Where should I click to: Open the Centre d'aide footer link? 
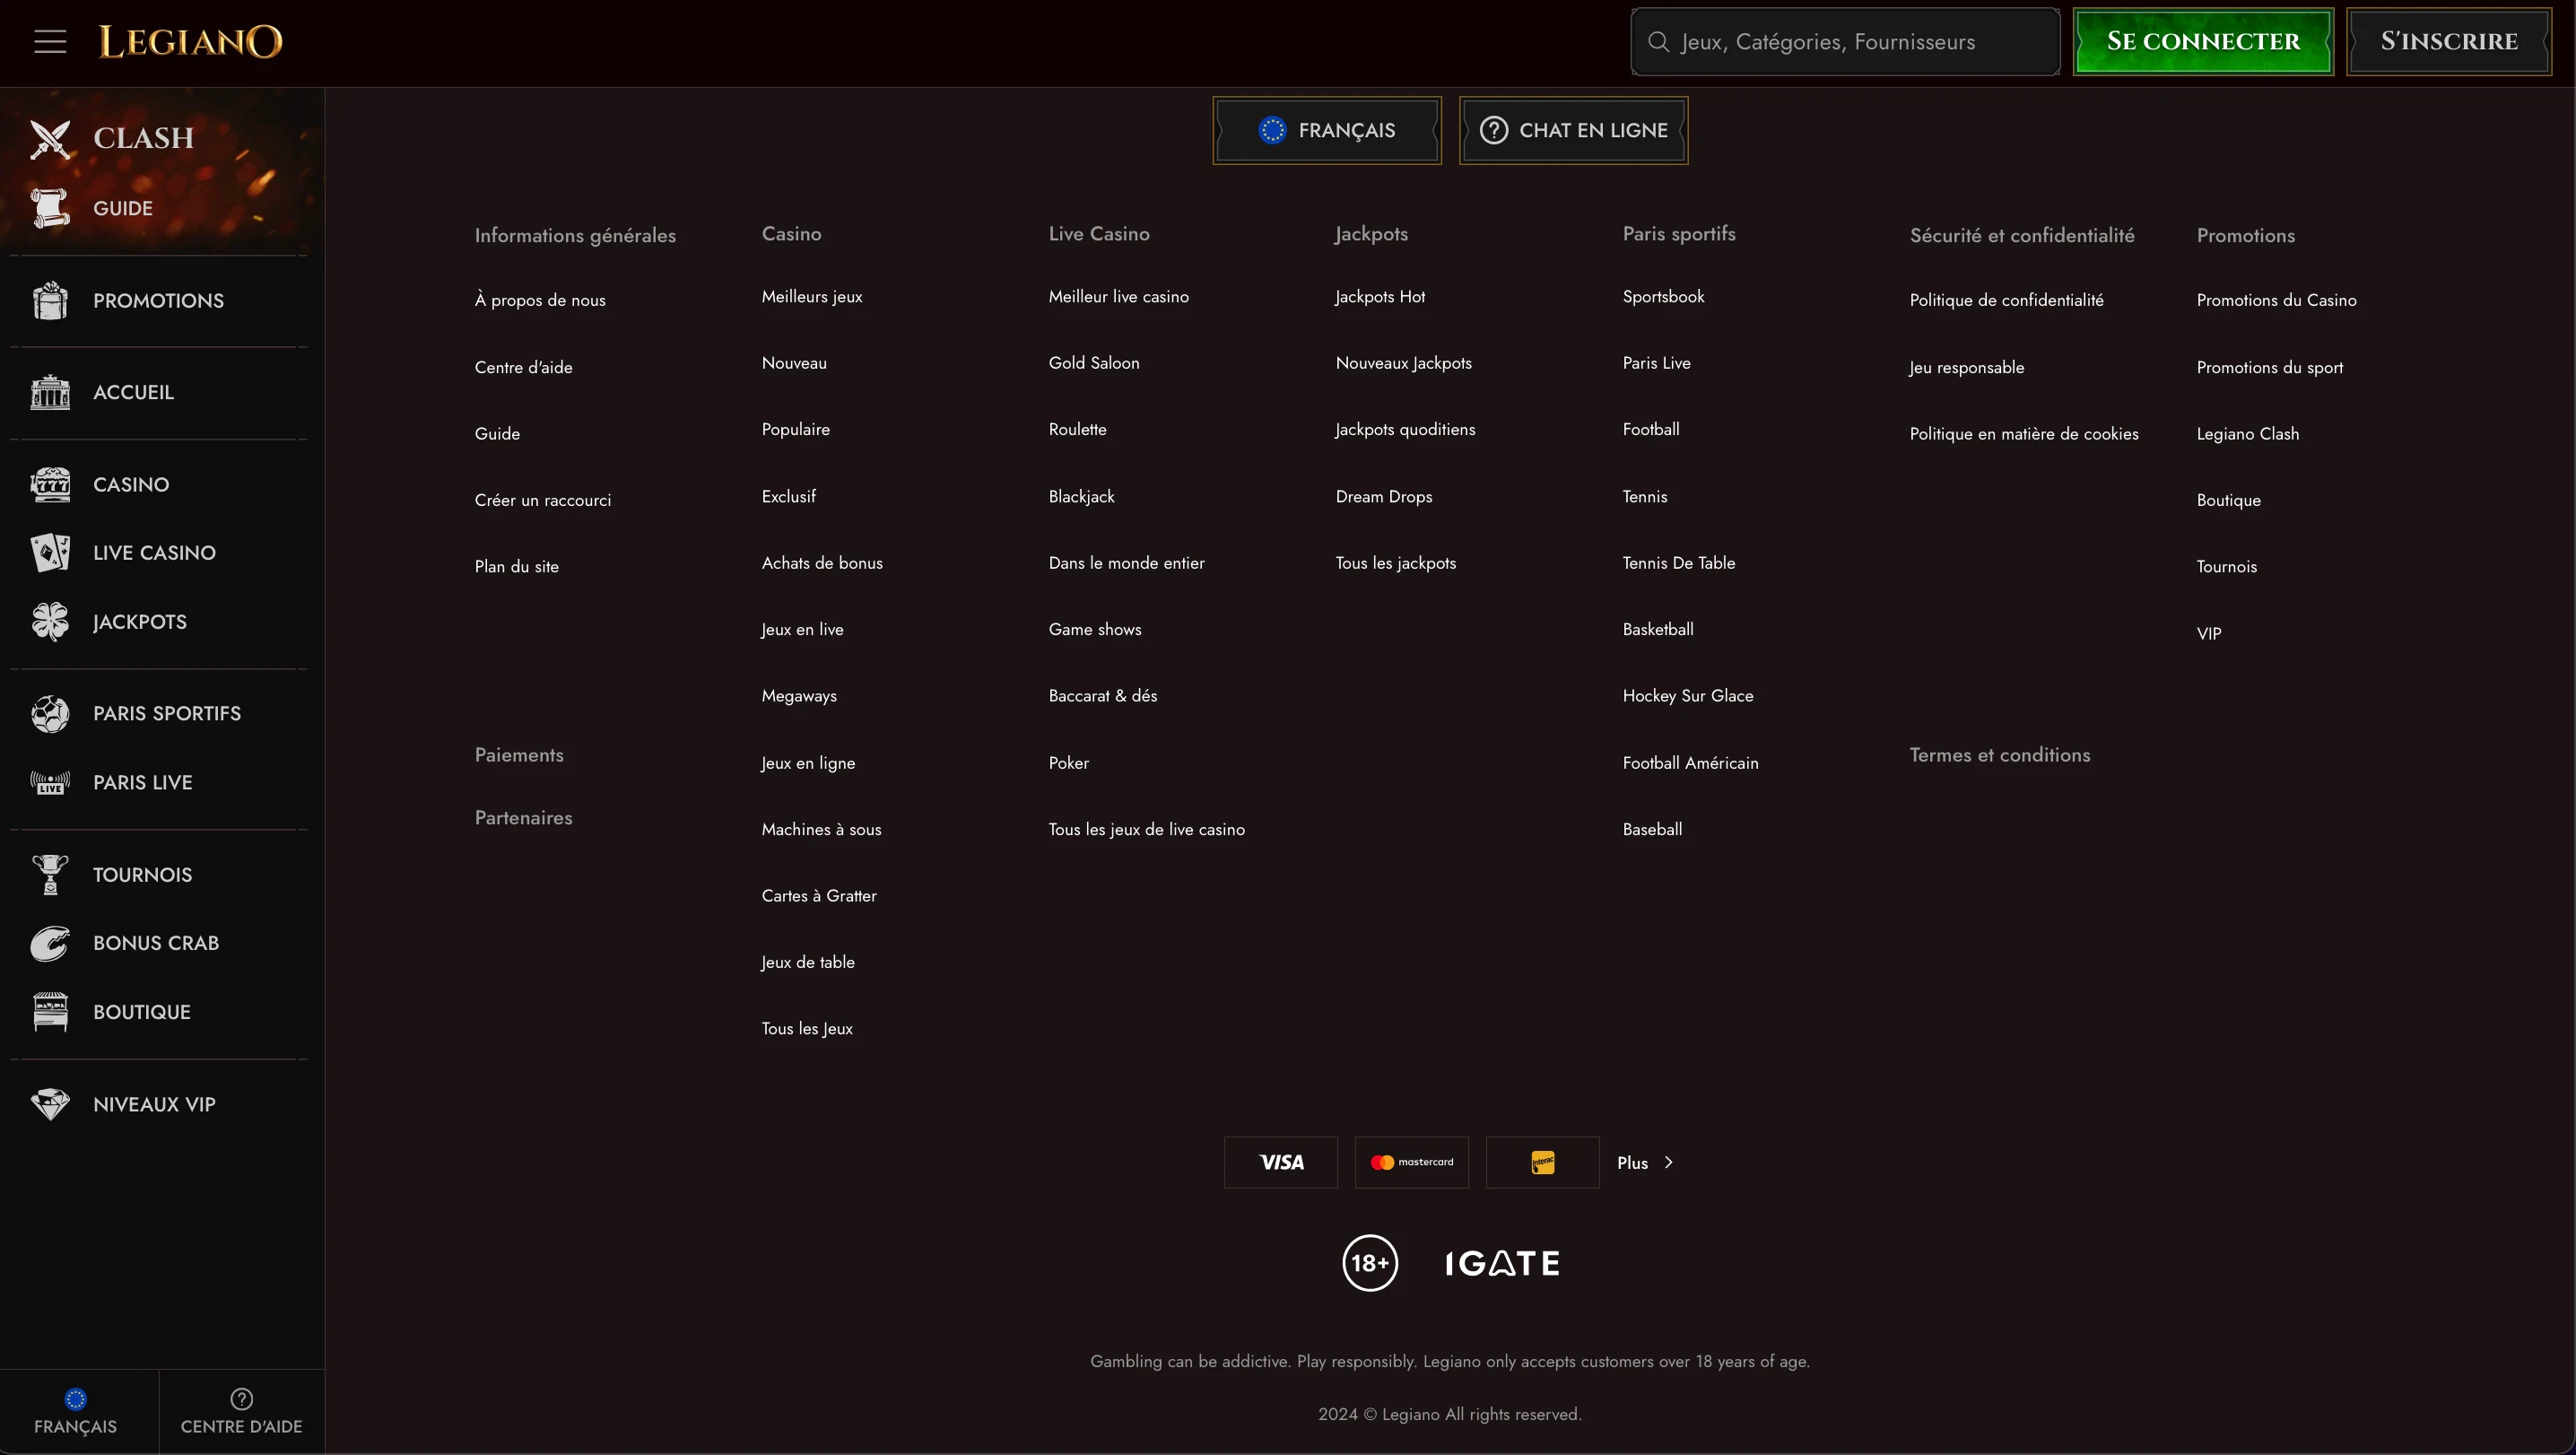pos(524,367)
